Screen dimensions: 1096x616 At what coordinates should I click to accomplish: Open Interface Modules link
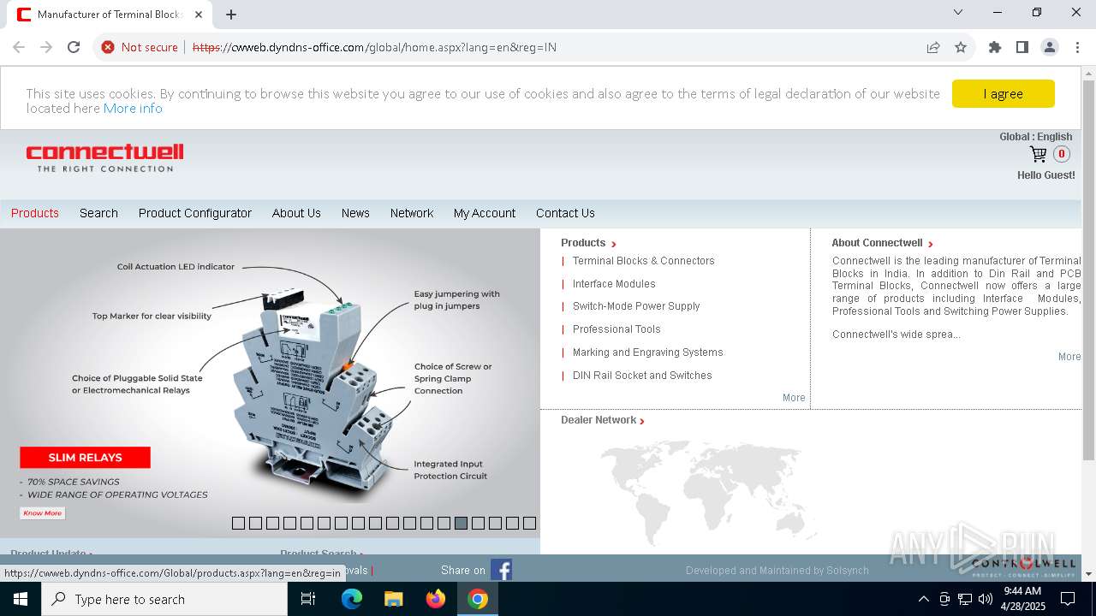pyautogui.click(x=614, y=284)
